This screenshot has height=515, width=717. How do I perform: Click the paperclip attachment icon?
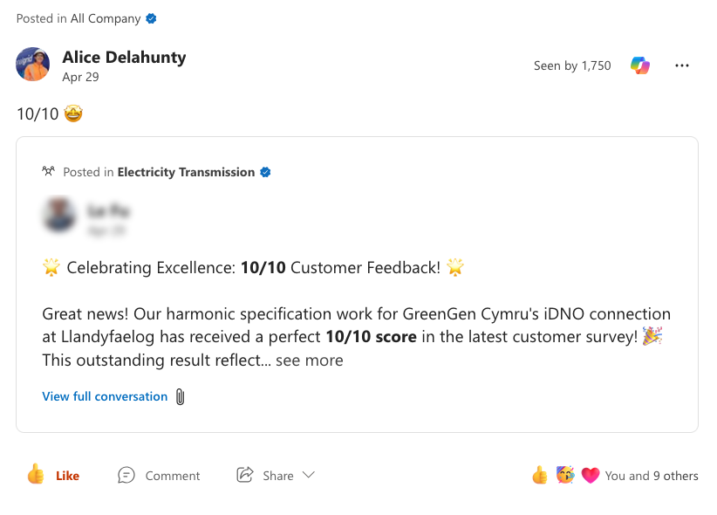click(181, 397)
